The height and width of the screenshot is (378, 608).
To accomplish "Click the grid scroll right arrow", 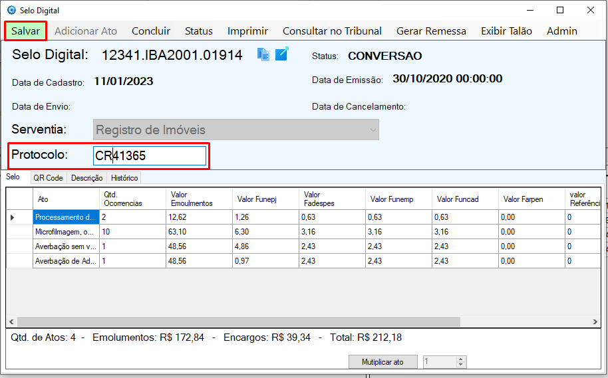I will point(595,322).
